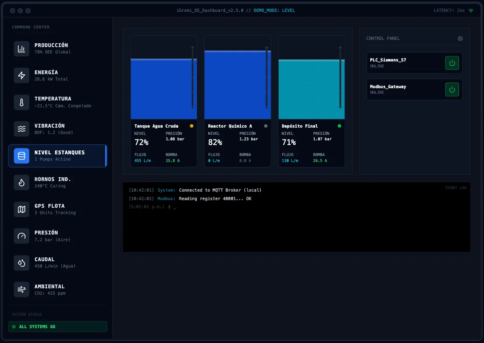
Task: Open the ENERGÍA section
Action: point(58,75)
